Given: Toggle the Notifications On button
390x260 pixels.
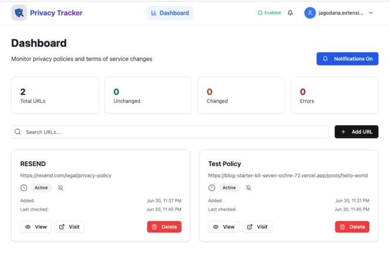Looking at the screenshot, I should point(347,59).
